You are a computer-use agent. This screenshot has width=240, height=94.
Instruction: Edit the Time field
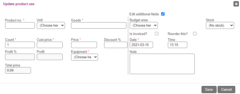point(178,45)
